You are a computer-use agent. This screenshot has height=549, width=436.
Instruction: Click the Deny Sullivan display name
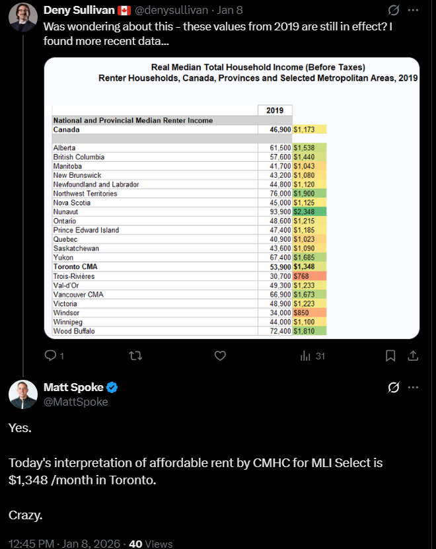coord(79,11)
